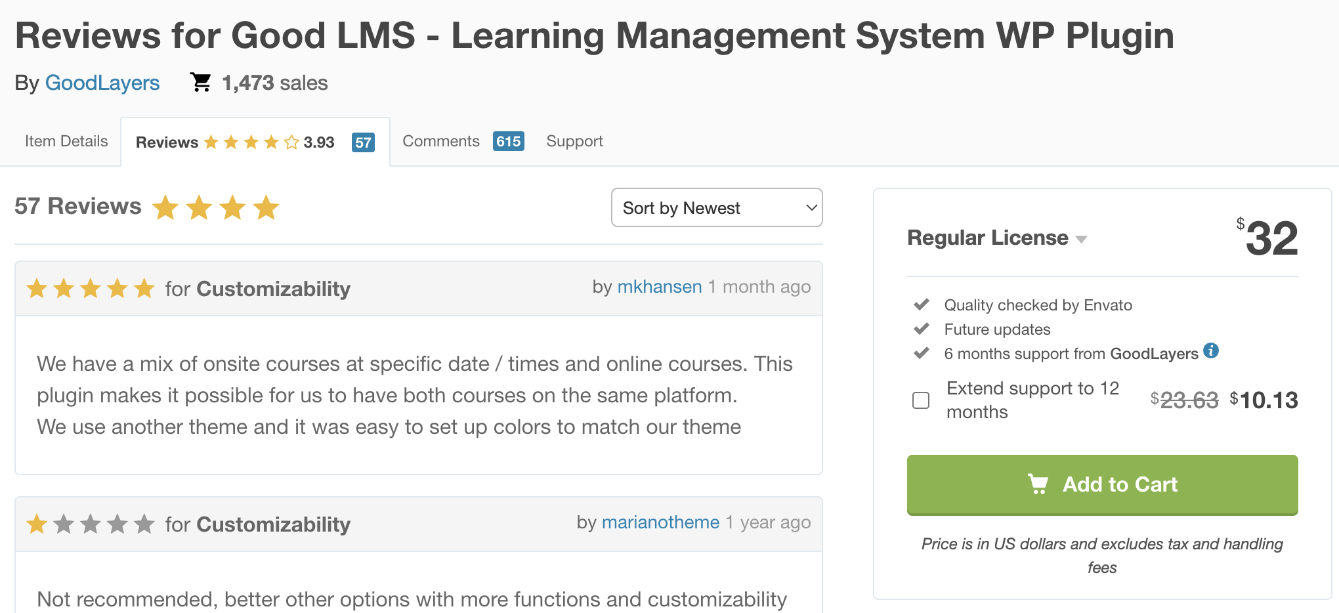
Task: Click the '1 year ago' timestamp
Action: click(x=768, y=522)
